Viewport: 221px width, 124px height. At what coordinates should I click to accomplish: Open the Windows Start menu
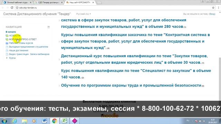pos(4,121)
